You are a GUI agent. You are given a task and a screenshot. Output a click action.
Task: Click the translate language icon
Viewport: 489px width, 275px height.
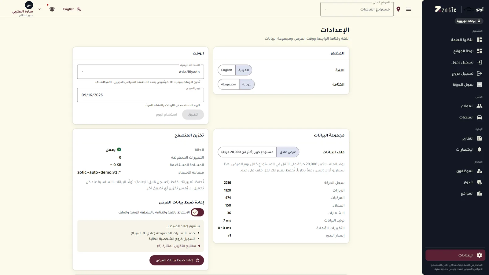pyautogui.click(x=79, y=9)
